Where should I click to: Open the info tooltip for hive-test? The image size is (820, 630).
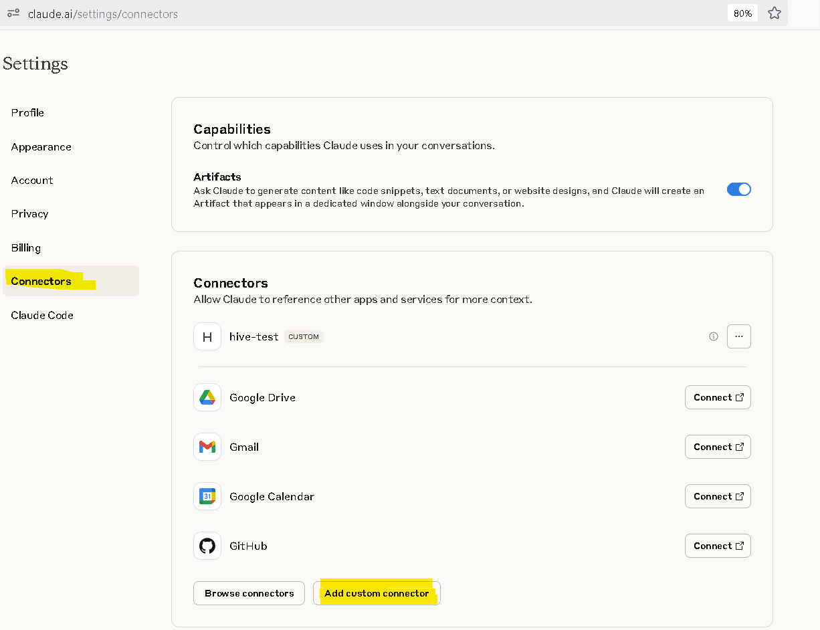[714, 336]
